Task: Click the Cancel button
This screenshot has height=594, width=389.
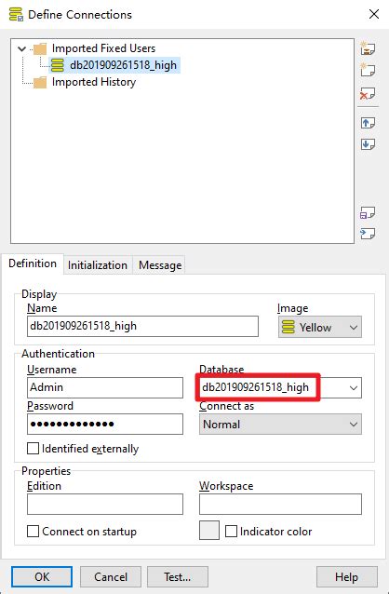Action: (111, 577)
